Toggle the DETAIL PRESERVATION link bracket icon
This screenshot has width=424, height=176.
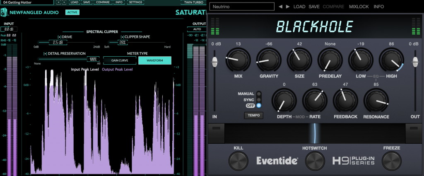pyautogui.click(x=45, y=53)
